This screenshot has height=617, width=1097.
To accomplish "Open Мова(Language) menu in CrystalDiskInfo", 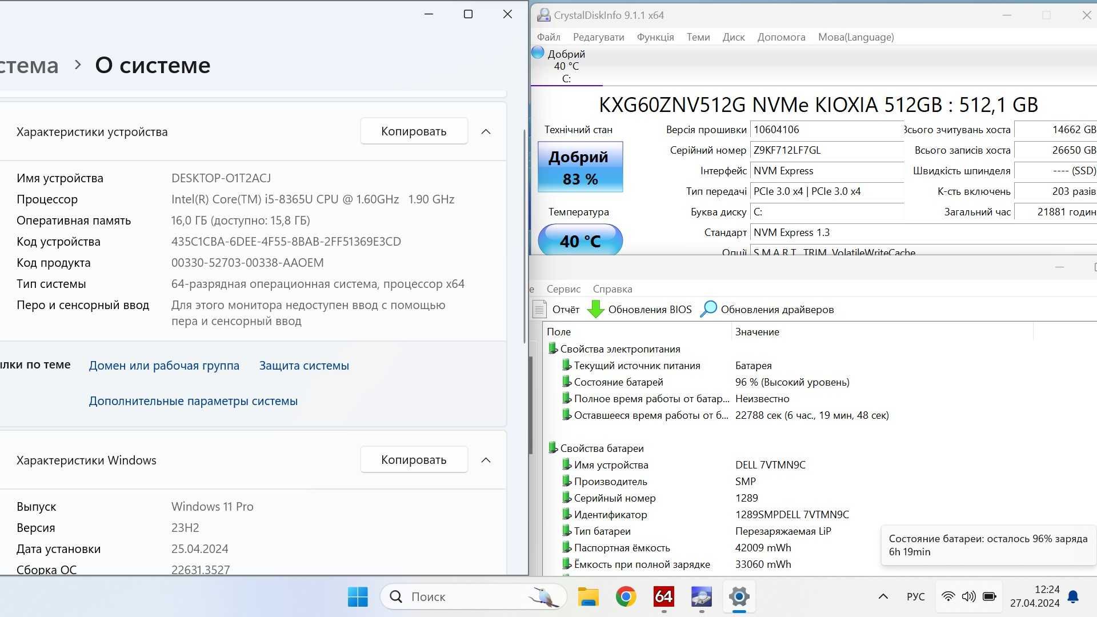I will pos(856,37).
